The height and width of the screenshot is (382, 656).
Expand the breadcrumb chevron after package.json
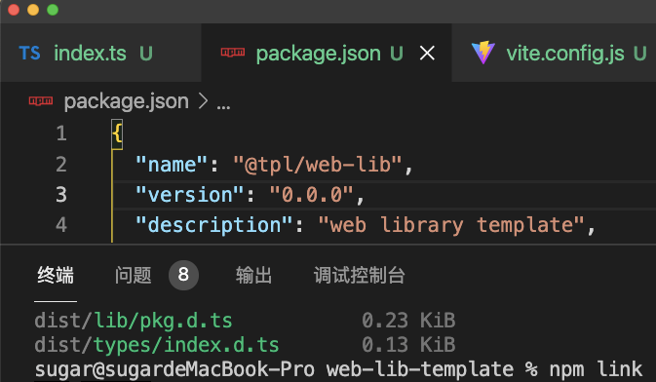[x=203, y=101]
